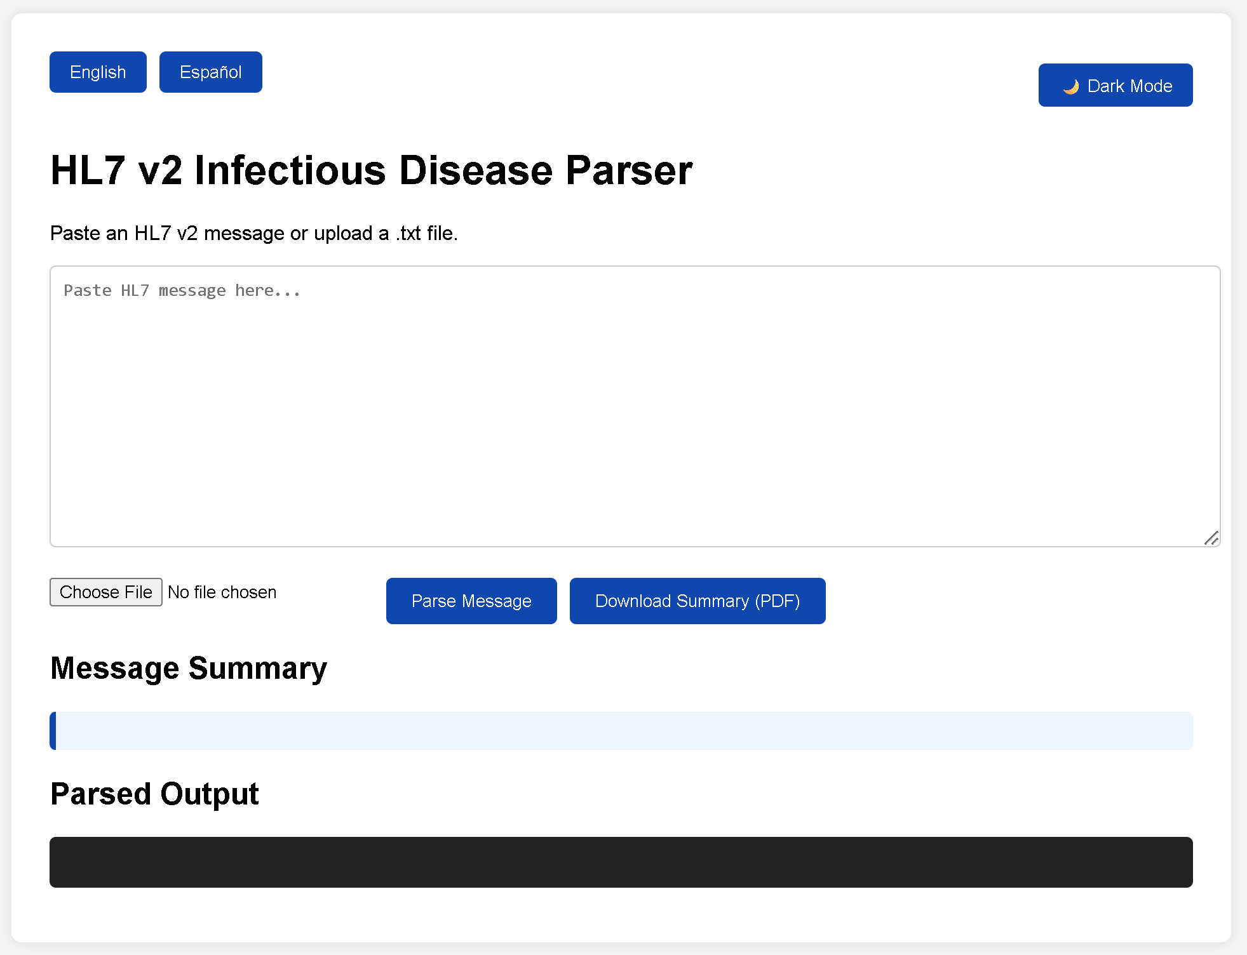Select the English language button
The width and height of the screenshot is (1247, 955).
click(98, 72)
